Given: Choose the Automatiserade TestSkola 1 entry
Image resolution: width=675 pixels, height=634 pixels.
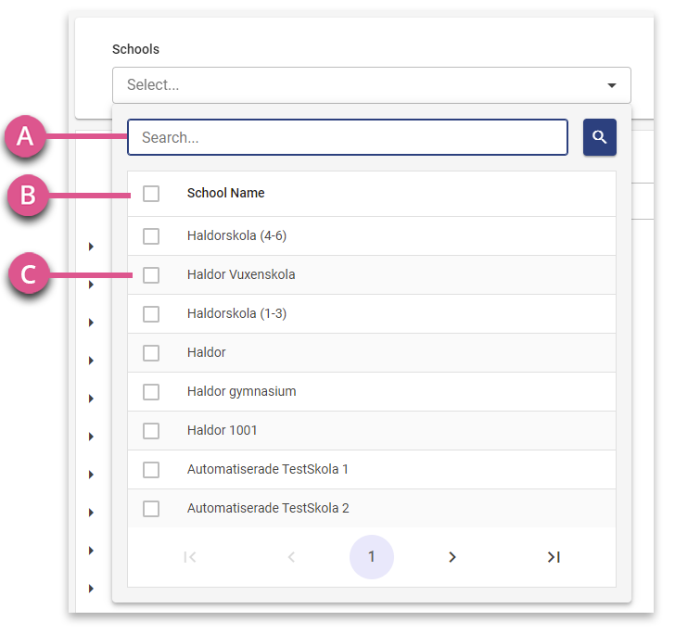Looking at the screenshot, I should tap(372, 470).
